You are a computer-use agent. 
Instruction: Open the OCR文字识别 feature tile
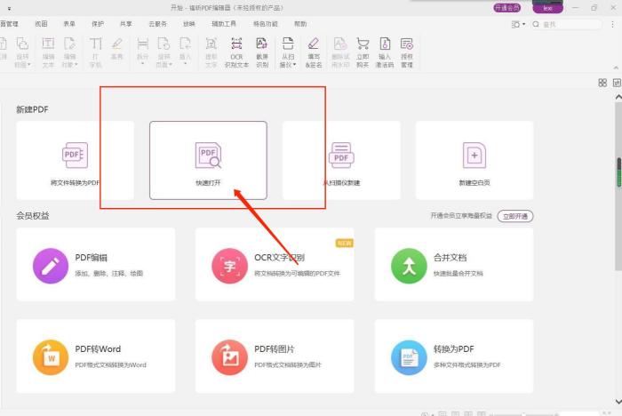pyautogui.click(x=275, y=265)
